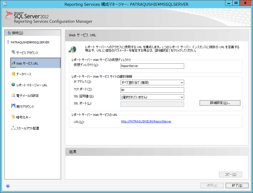
Task: Maximize the configuration manager window
Action: (236, 3)
